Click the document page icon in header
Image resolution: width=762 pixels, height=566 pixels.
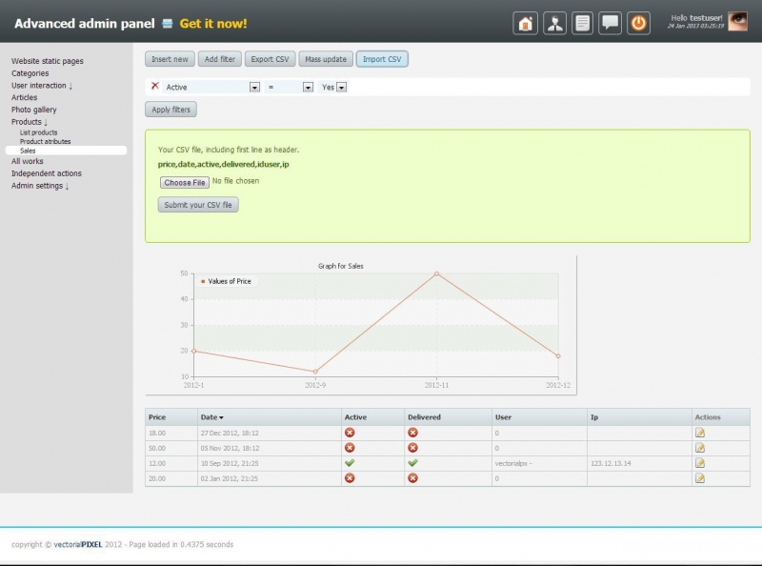[582, 24]
